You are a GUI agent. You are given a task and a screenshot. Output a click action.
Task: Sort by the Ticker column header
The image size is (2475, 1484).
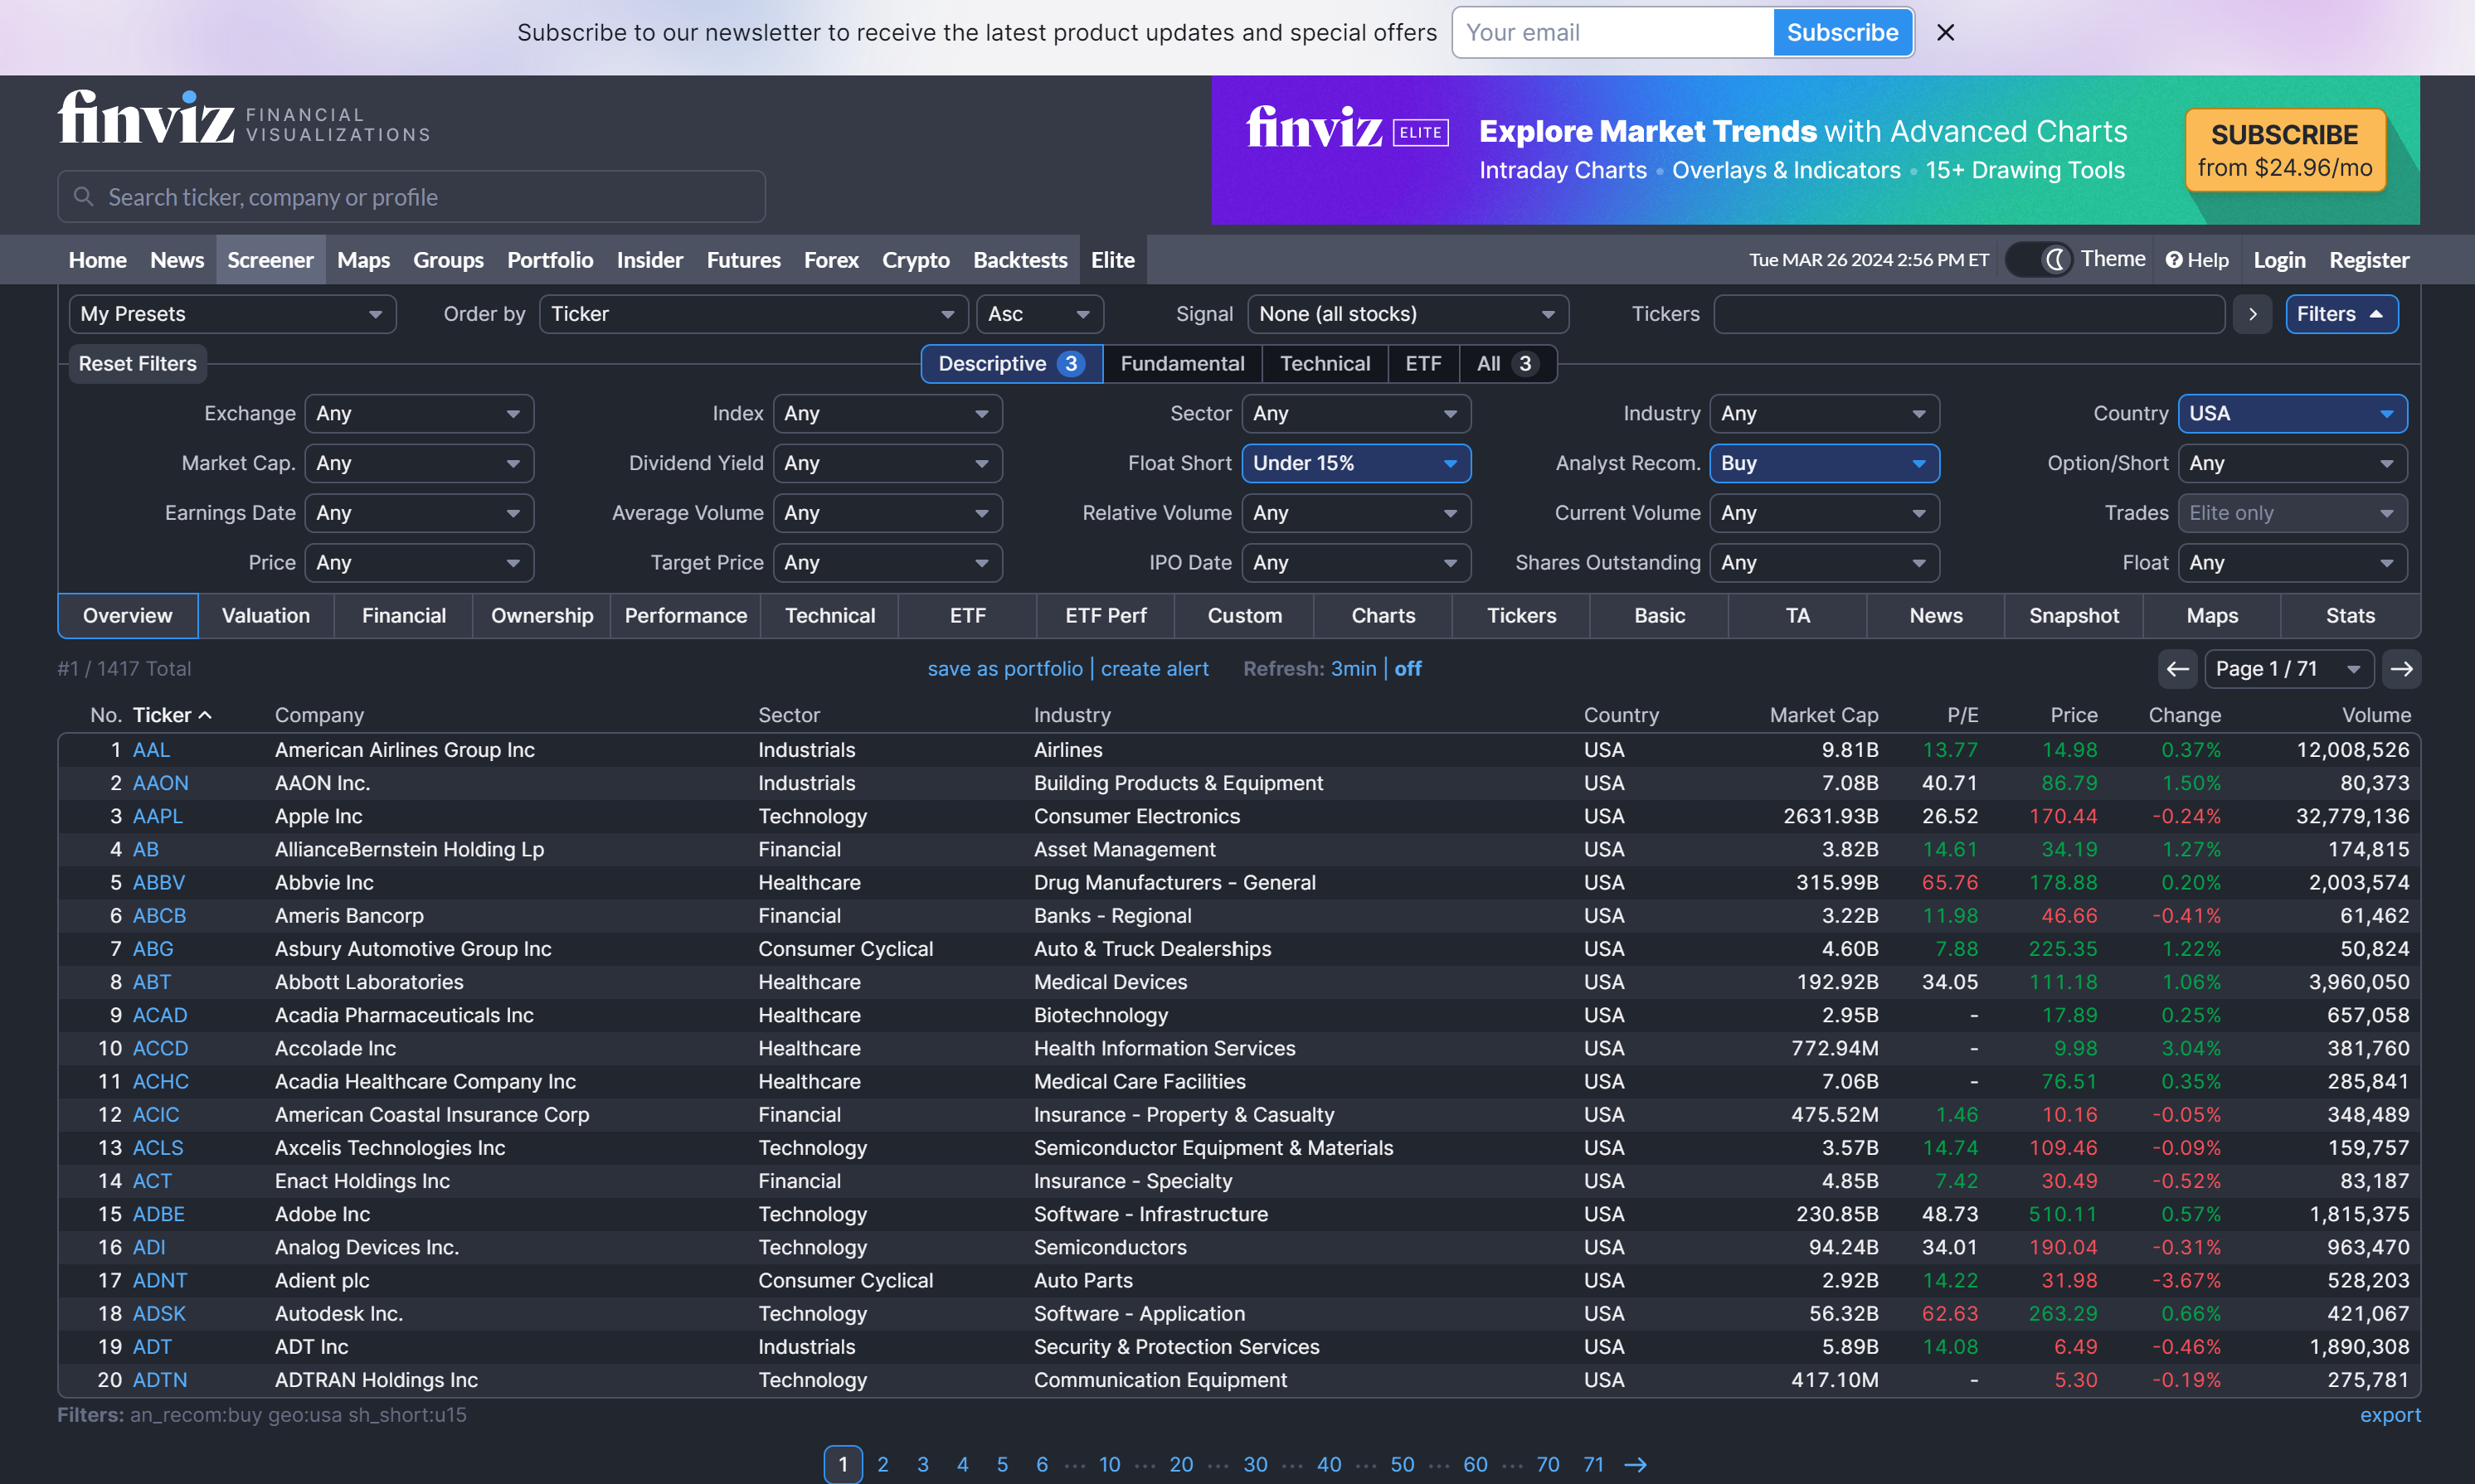[x=171, y=715]
